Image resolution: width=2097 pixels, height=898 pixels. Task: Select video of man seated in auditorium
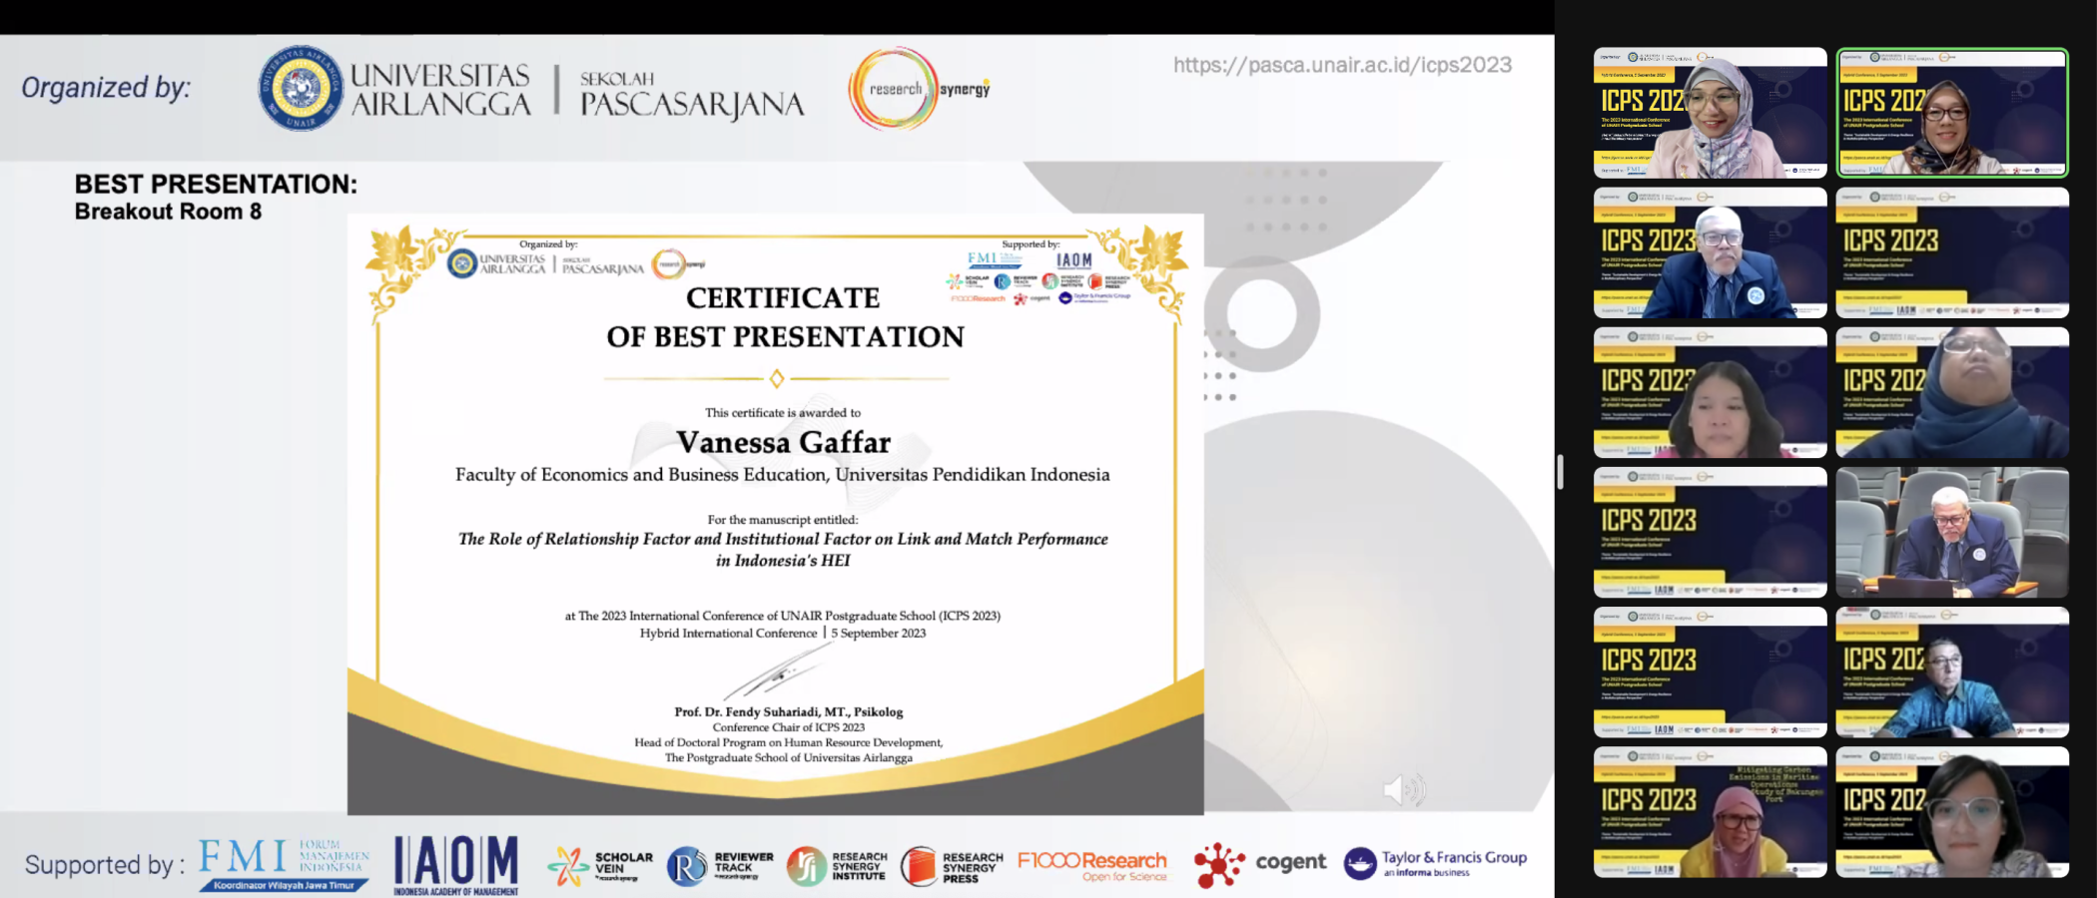pyautogui.click(x=1952, y=532)
